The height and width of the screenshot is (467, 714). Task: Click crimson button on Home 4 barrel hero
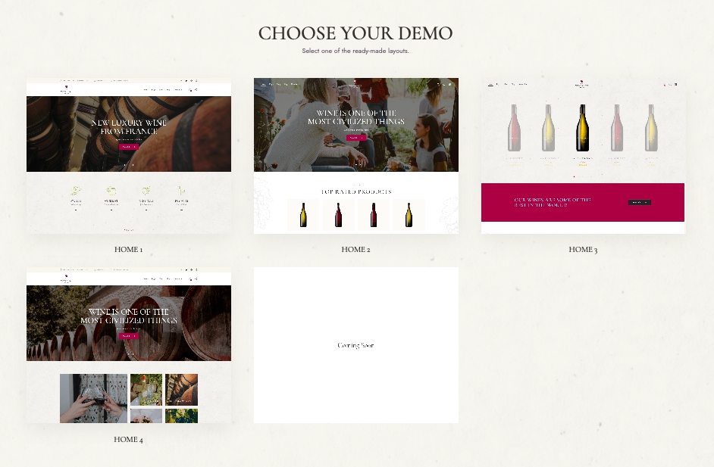128,336
